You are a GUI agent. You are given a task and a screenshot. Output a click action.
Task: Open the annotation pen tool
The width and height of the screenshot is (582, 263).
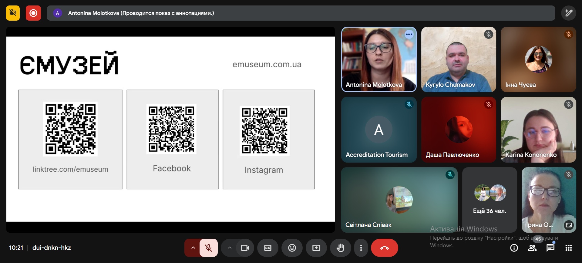point(568,13)
